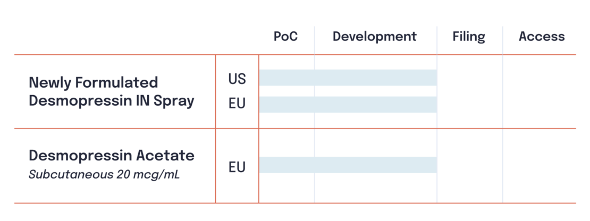
Task: Click the Desmopressin Acetate EU progress bar
Action: 348,165
